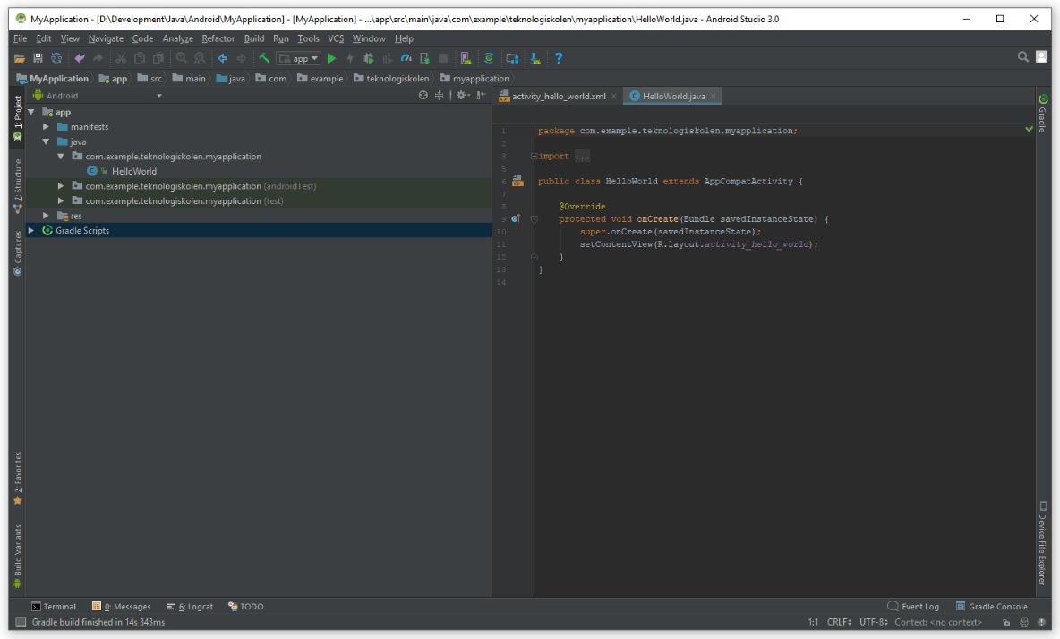Expand the manifests folder
Viewport: 1060px width, 639px height.
tap(46, 127)
